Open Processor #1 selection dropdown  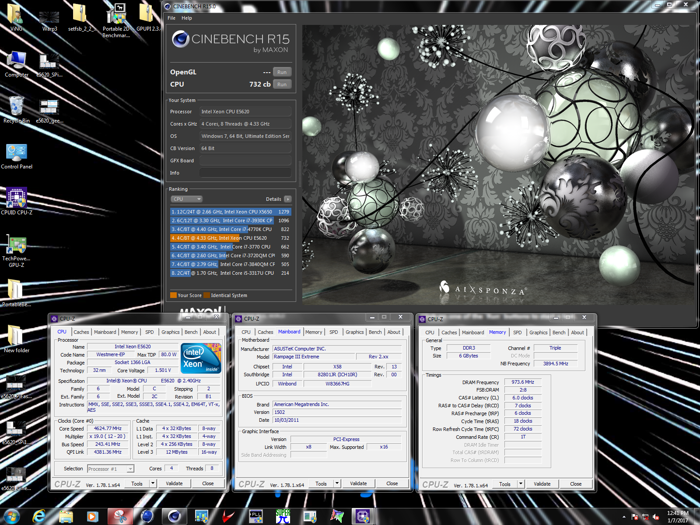(111, 469)
